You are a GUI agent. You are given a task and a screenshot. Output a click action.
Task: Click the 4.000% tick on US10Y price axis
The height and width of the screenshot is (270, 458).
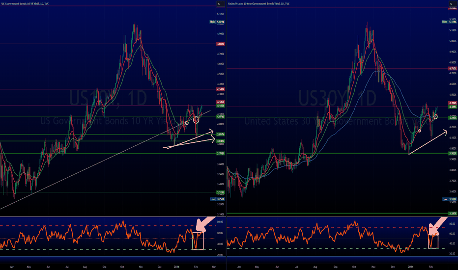pyautogui.click(x=221, y=124)
